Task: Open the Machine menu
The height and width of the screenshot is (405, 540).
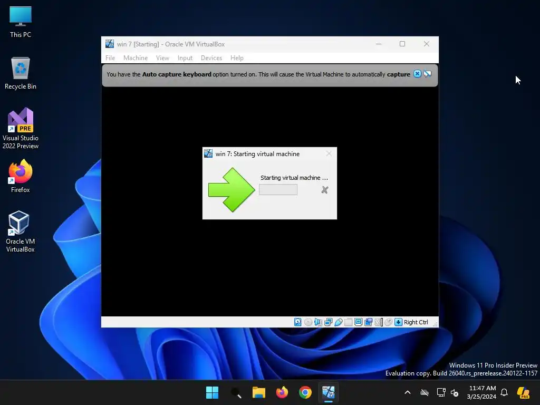Action: tap(136, 58)
